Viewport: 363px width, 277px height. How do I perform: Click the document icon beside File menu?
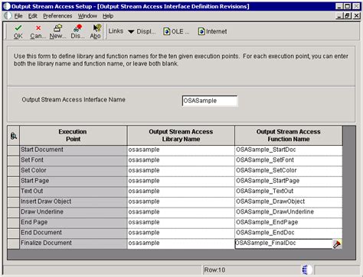8,16
